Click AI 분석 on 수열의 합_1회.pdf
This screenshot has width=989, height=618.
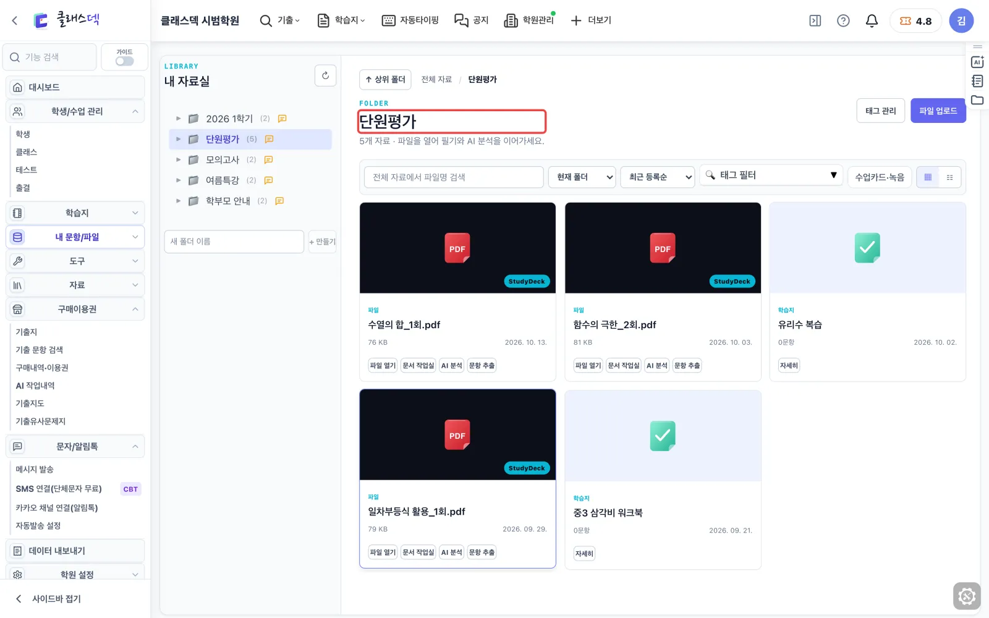coord(451,366)
